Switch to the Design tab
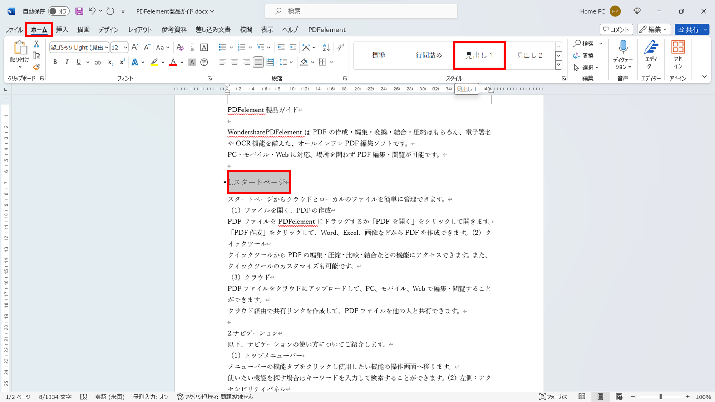Viewport: 715px width, 402px height. click(x=108, y=30)
